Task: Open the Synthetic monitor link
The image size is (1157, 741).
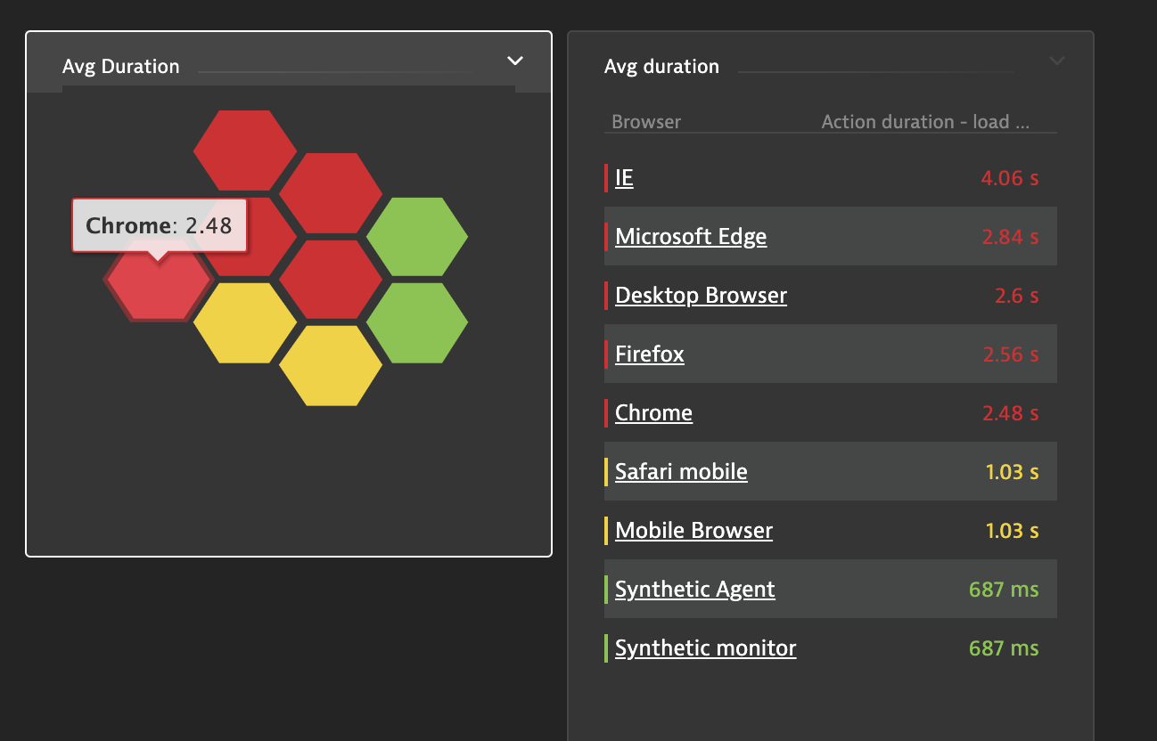Action: tap(706, 647)
